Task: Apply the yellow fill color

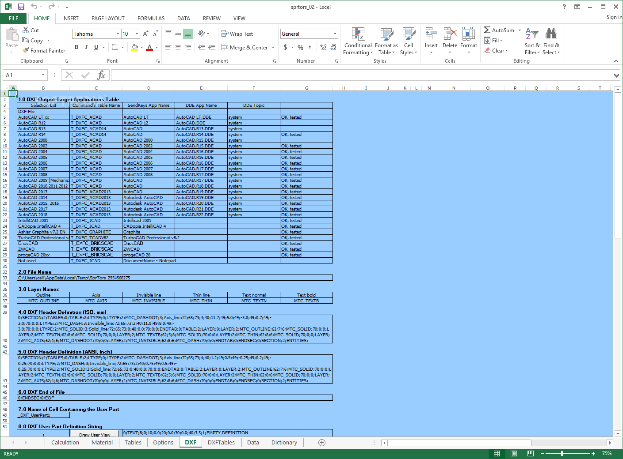Action: pyautogui.click(x=135, y=47)
